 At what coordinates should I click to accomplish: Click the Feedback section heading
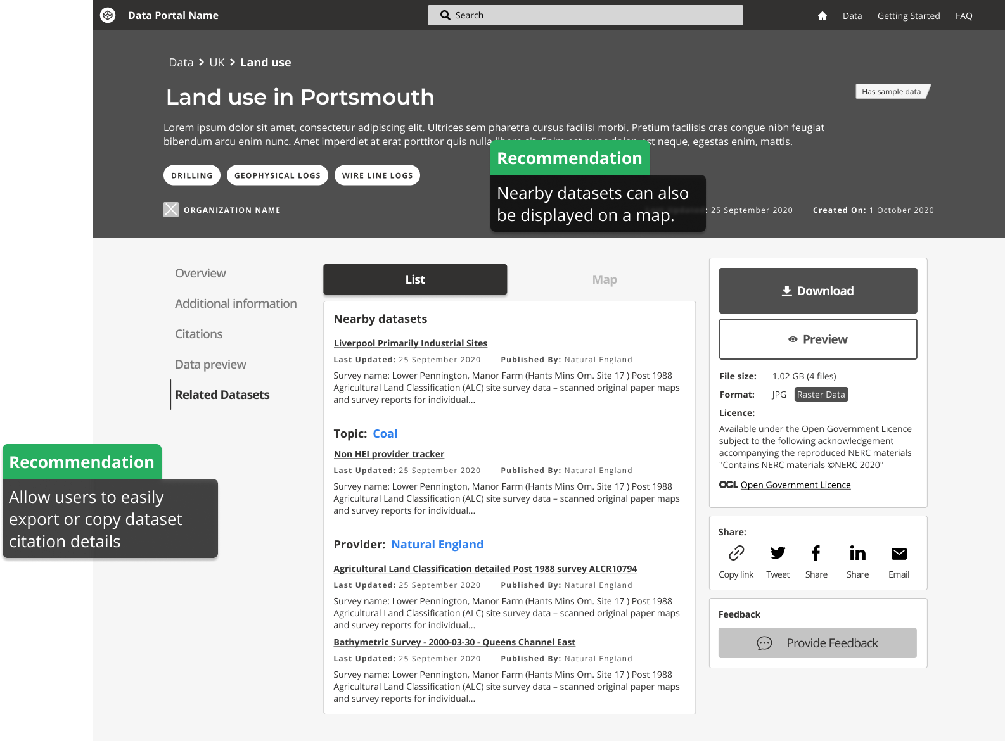pyautogui.click(x=739, y=614)
